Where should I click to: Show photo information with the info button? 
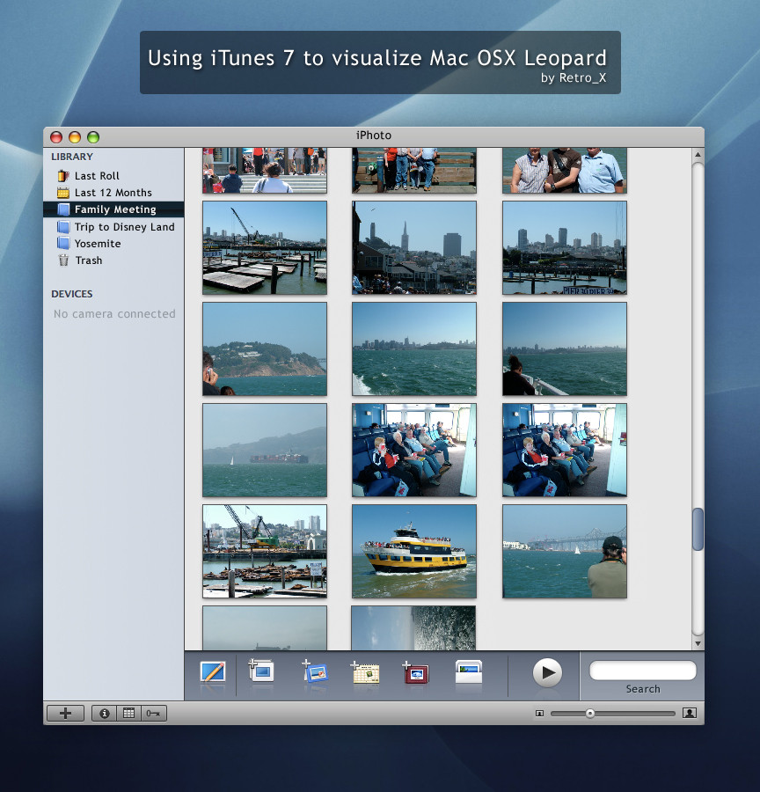pyautogui.click(x=104, y=713)
